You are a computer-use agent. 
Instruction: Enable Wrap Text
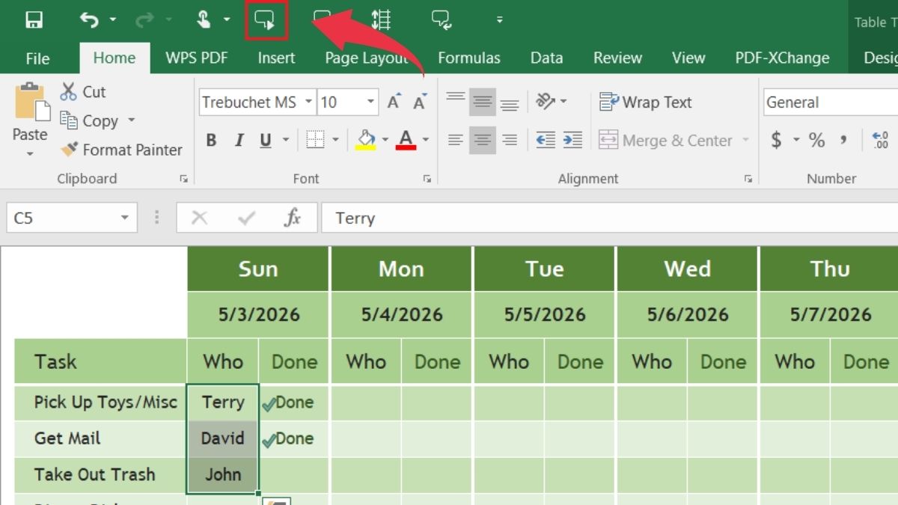point(647,102)
